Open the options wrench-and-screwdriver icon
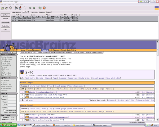This screenshot has width=159, height=127. tap(16, 8)
